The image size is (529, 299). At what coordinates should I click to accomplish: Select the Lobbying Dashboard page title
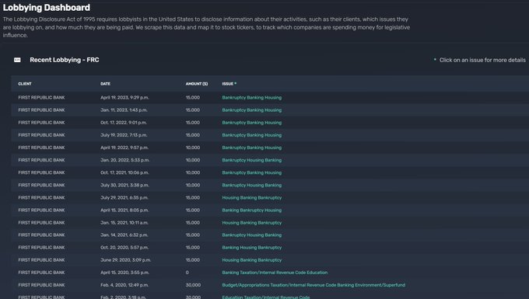point(47,8)
